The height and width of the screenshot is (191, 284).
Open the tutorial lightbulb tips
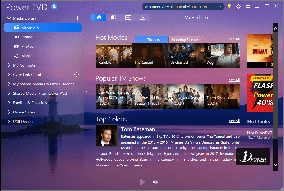229,6
